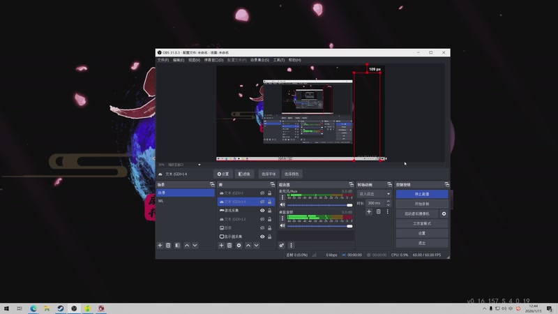Decrease transition duration with down arrow
This screenshot has width=558, height=314.
[x=389, y=205]
